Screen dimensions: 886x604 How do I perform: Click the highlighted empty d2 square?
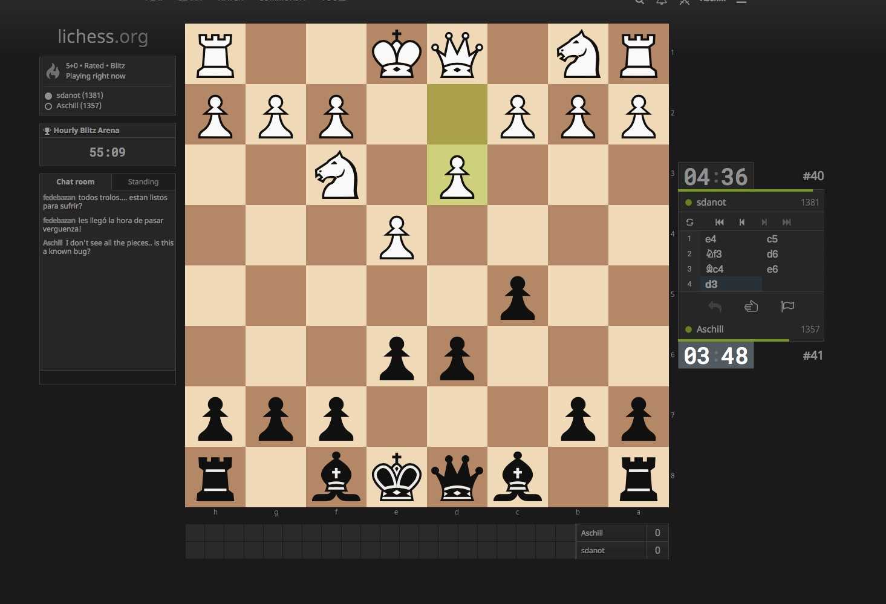(x=457, y=114)
